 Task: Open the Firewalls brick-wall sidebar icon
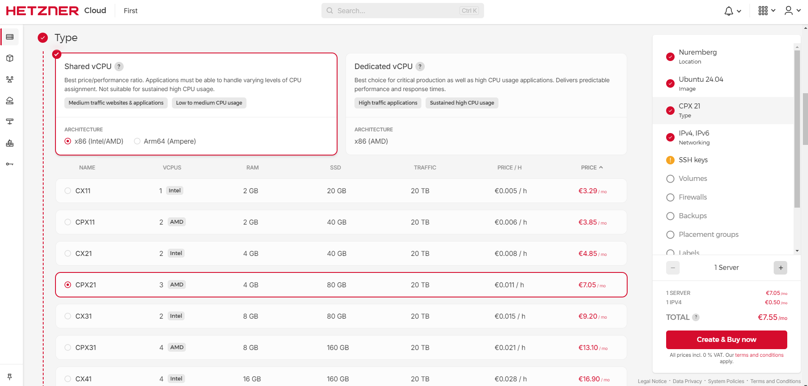coord(10,143)
